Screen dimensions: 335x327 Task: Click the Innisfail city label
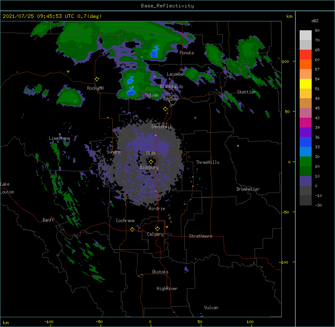pos(161,127)
